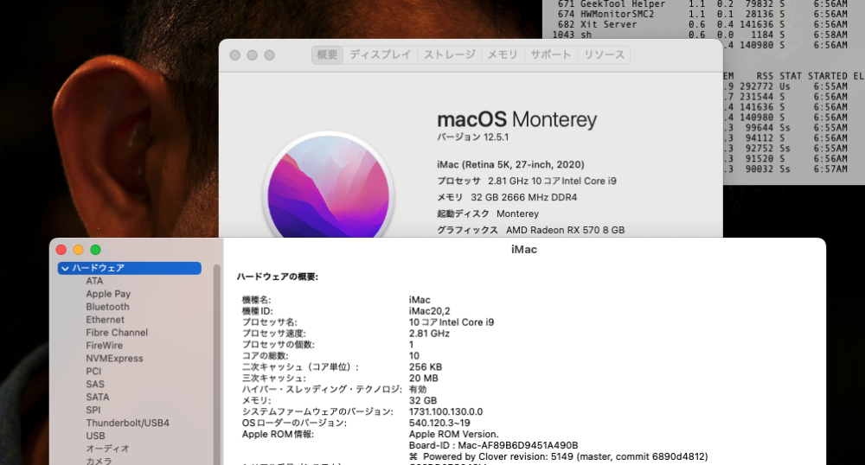Viewport: 865px width, 465px height.
Task: Click the Board-ID Mac-AF89B6D9451A490B line
Action: pyautogui.click(x=493, y=445)
